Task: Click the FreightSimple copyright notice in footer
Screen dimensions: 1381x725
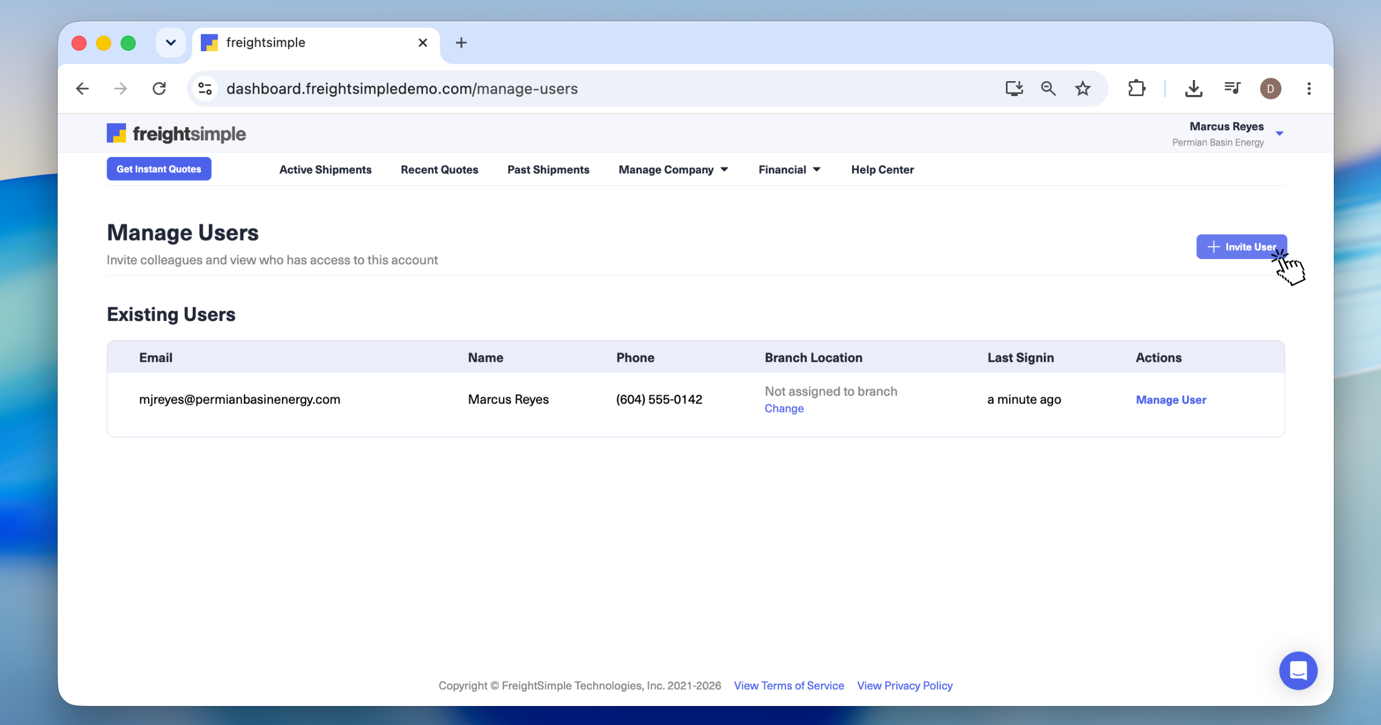Action: 579,686
